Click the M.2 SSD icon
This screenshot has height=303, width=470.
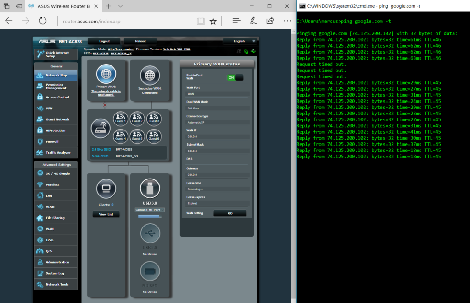click(x=150, y=271)
